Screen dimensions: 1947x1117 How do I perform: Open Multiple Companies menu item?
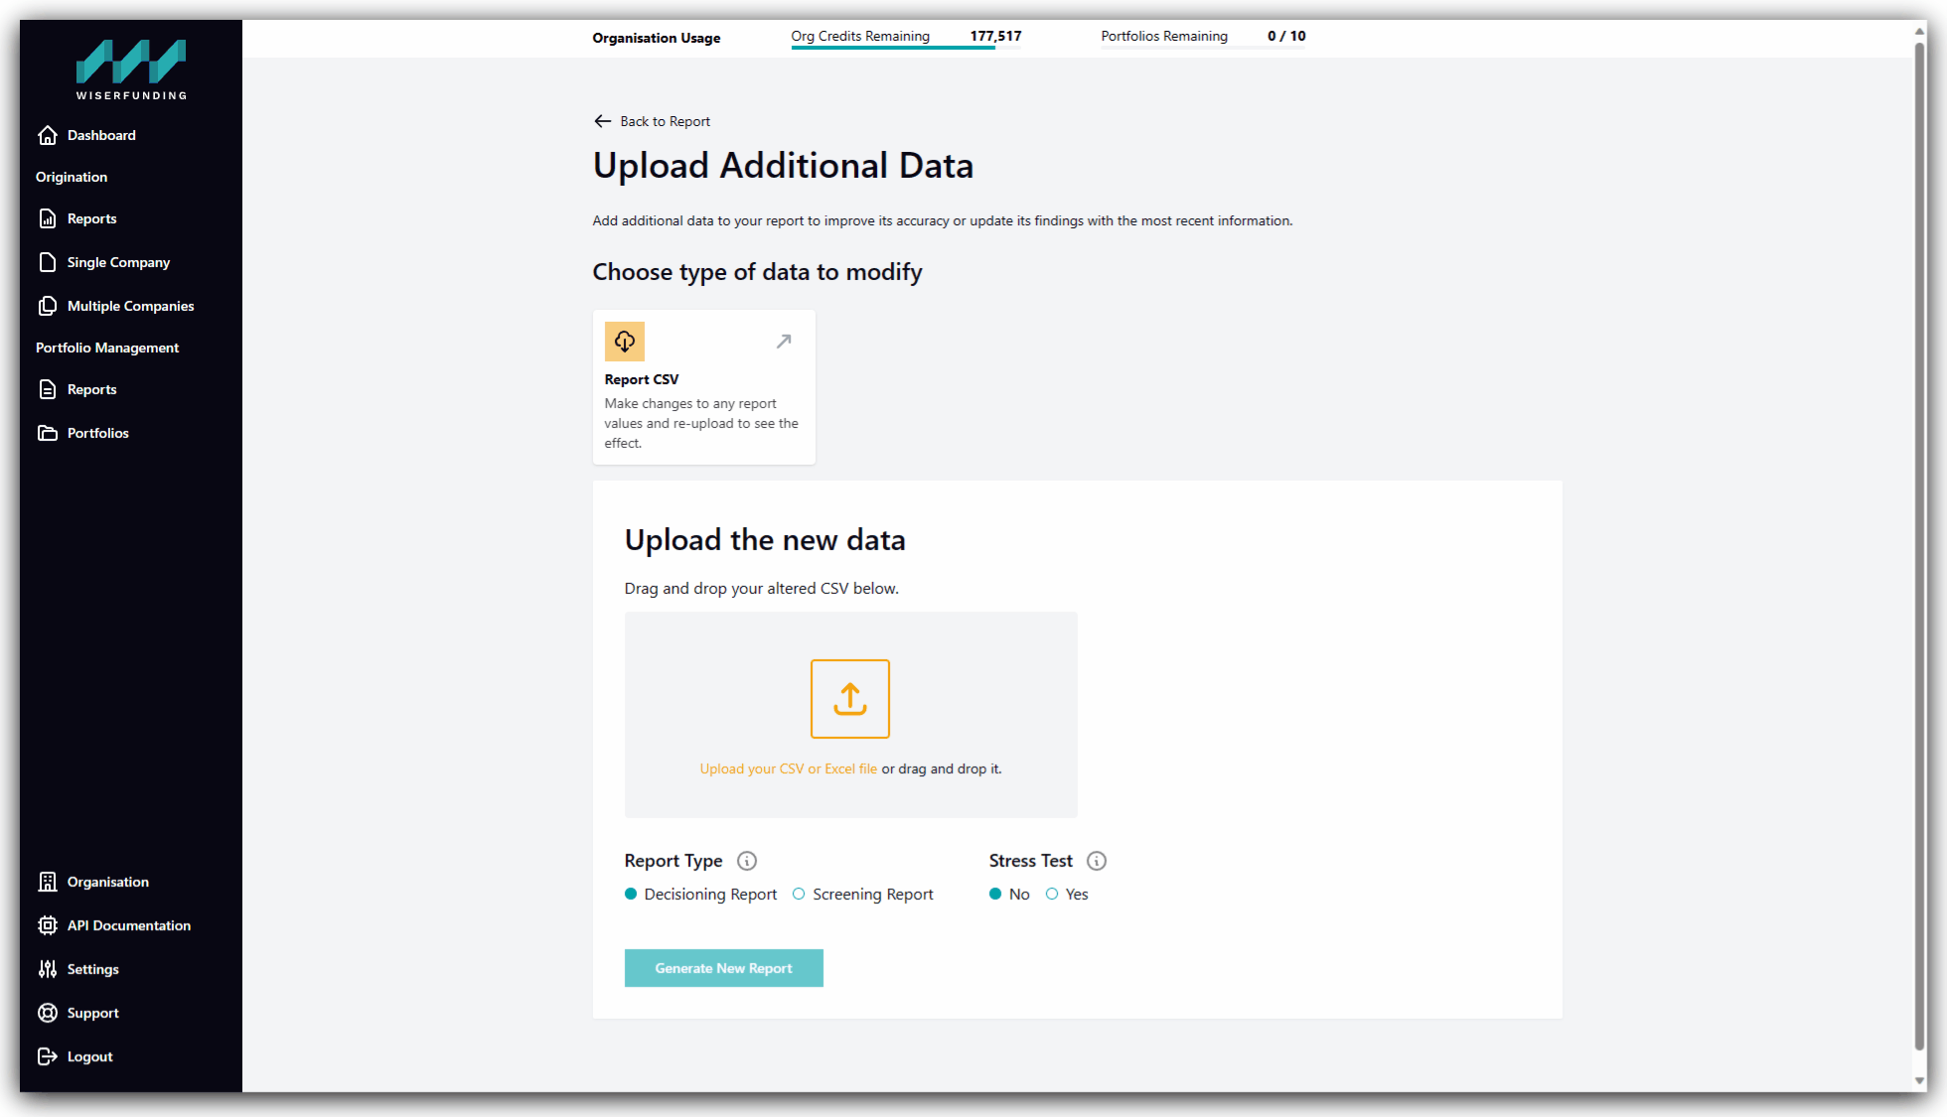click(x=131, y=306)
